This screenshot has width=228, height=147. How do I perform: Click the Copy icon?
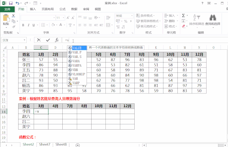[14, 21]
